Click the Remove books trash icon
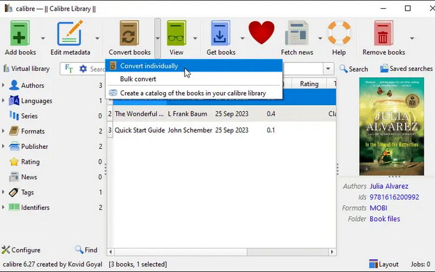The image size is (435, 272). click(x=383, y=33)
